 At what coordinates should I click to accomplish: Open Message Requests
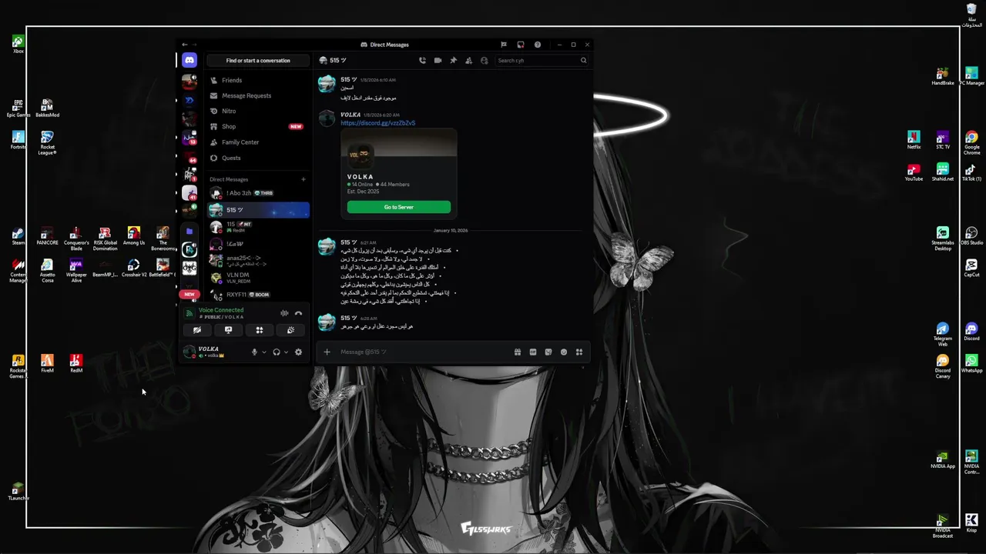(258, 95)
